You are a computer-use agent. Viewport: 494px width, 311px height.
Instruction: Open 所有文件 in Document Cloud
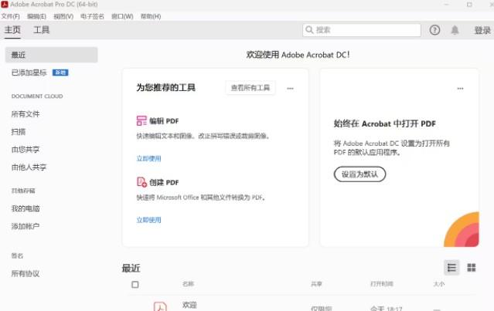pyautogui.click(x=26, y=114)
